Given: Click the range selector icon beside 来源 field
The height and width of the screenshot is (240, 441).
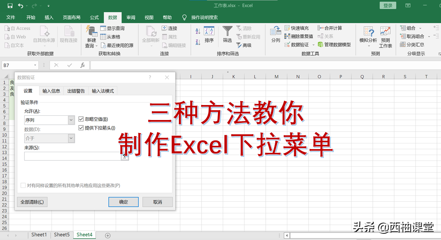Looking at the screenshot, I should (x=125, y=156).
